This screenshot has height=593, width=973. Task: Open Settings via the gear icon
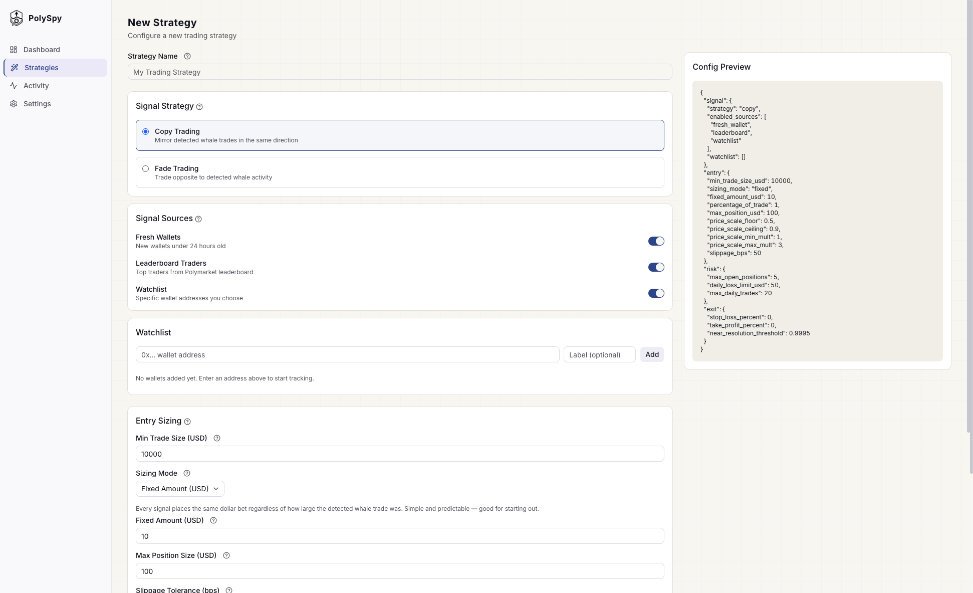[x=14, y=103]
